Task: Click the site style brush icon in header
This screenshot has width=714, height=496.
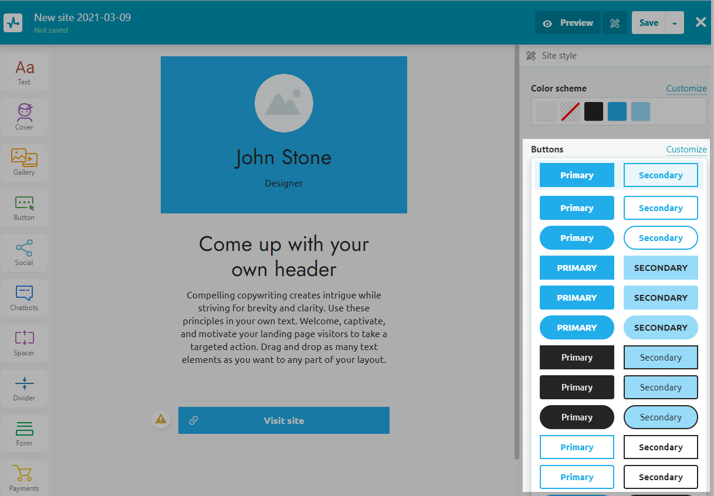Action: coord(615,23)
